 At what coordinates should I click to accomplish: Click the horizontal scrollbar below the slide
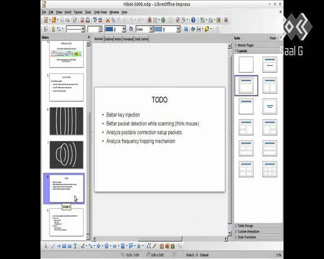pyautogui.click(x=160, y=239)
